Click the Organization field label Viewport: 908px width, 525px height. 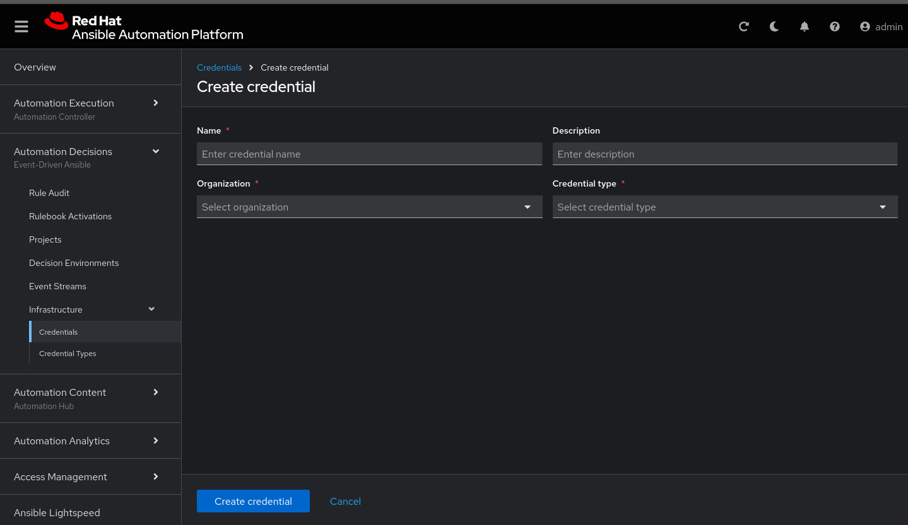(223, 183)
